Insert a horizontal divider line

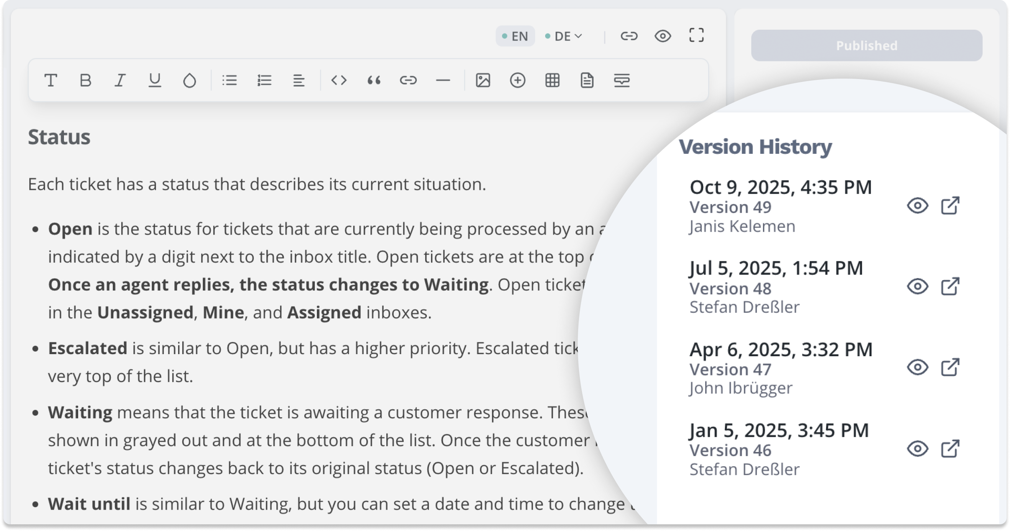tap(443, 80)
